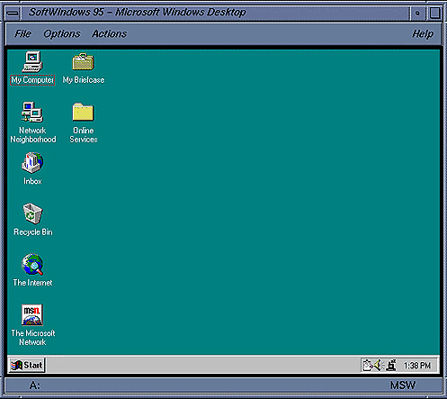The height and width of the screenshot is (399, 447).
Task: Select The Microsoft Network msn icon
Action: tap(32, 315)
